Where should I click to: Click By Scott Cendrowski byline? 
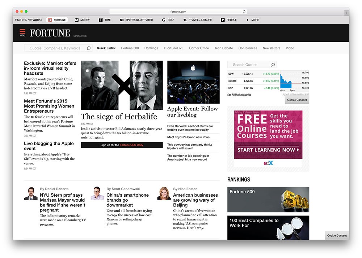[x=123, y=189]
